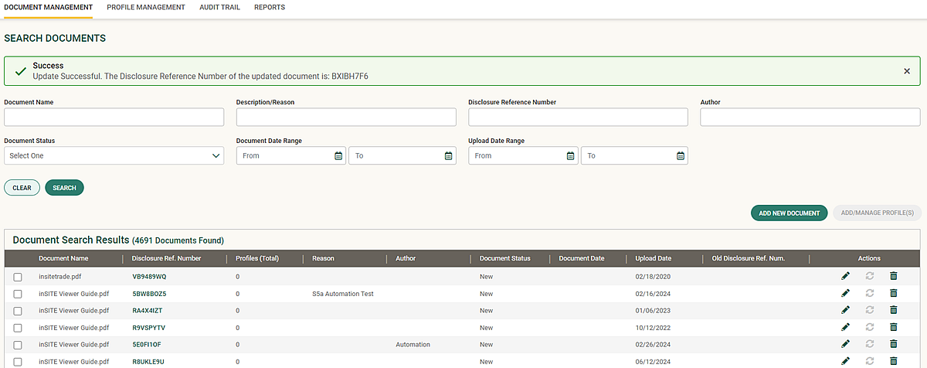Click the trash icon for document 5BW8BOZ5
The image size is (927, 368).
[894, 294]
